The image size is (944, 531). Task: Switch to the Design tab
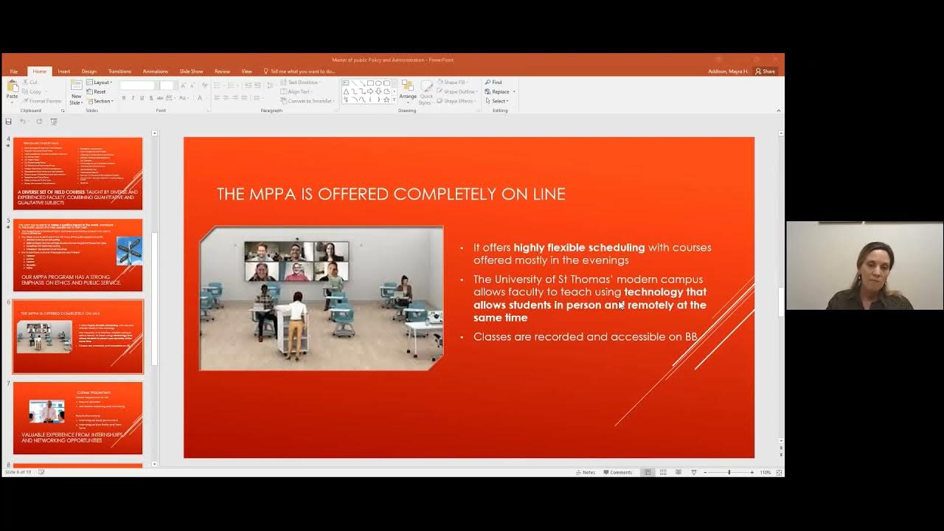(89, 72)
